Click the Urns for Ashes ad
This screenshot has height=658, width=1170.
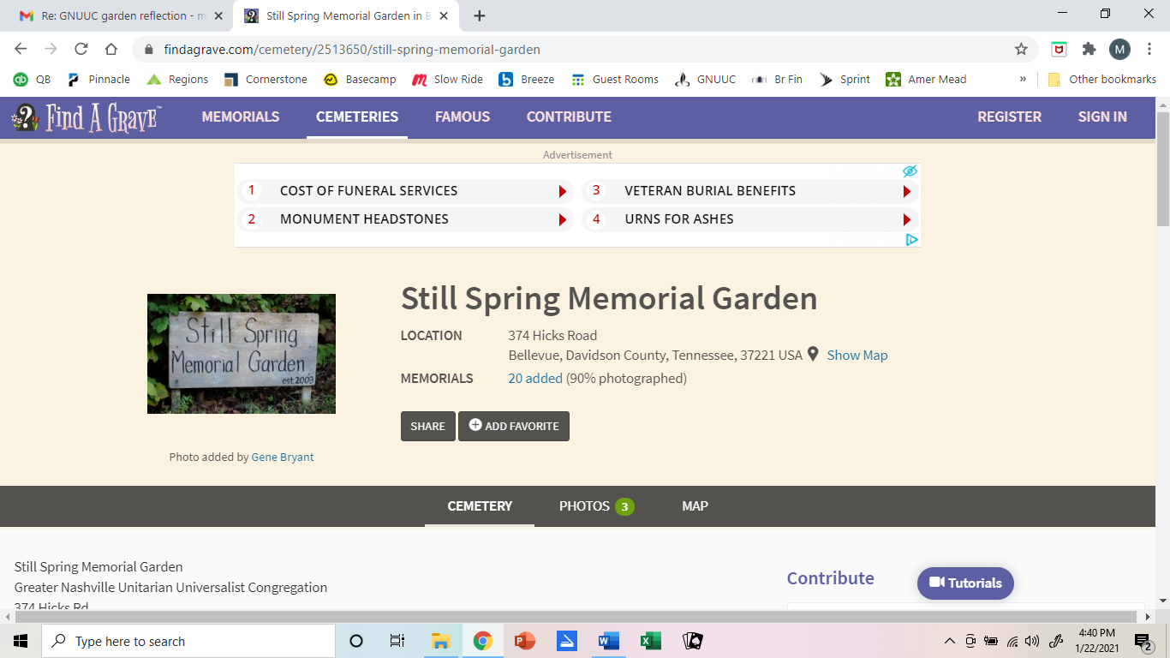tap(749, 219)
